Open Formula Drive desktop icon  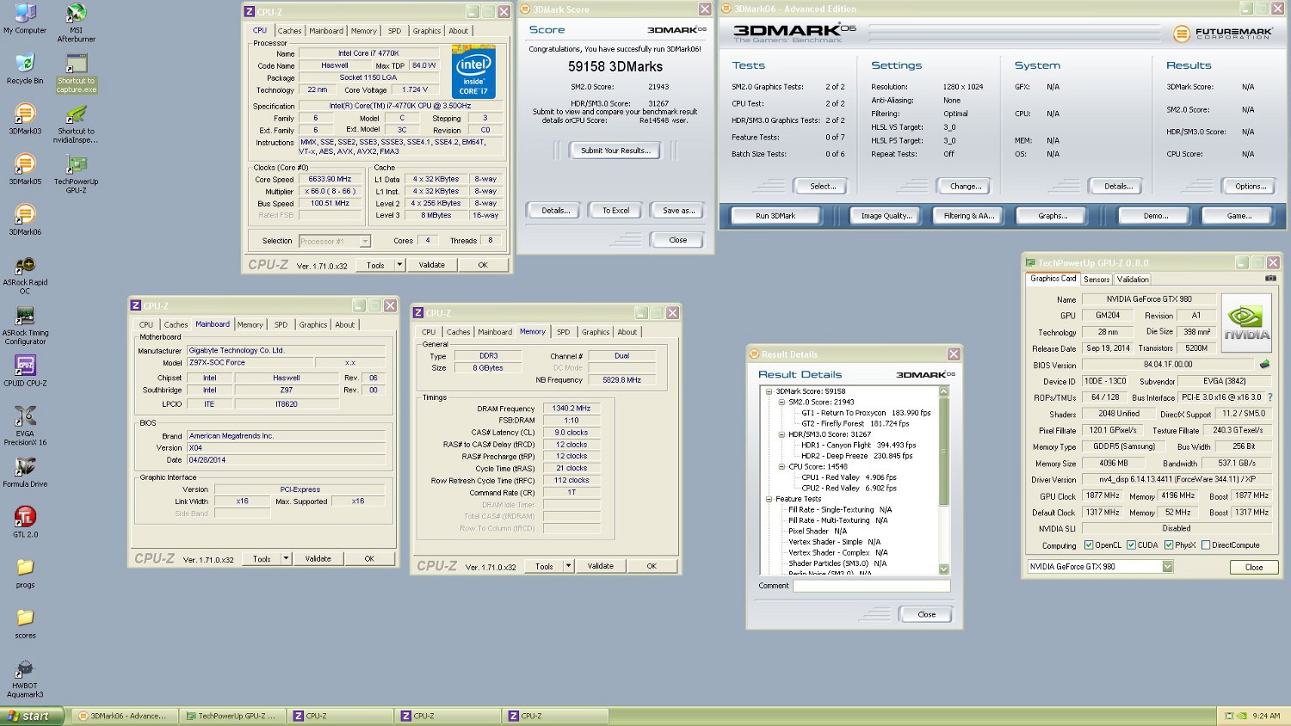tap(25, 471)
